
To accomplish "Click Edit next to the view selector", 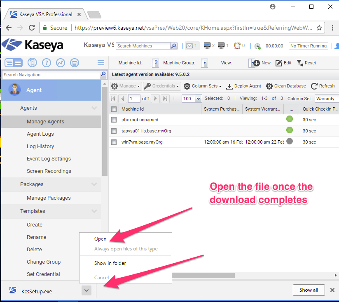I will (283, 63).
